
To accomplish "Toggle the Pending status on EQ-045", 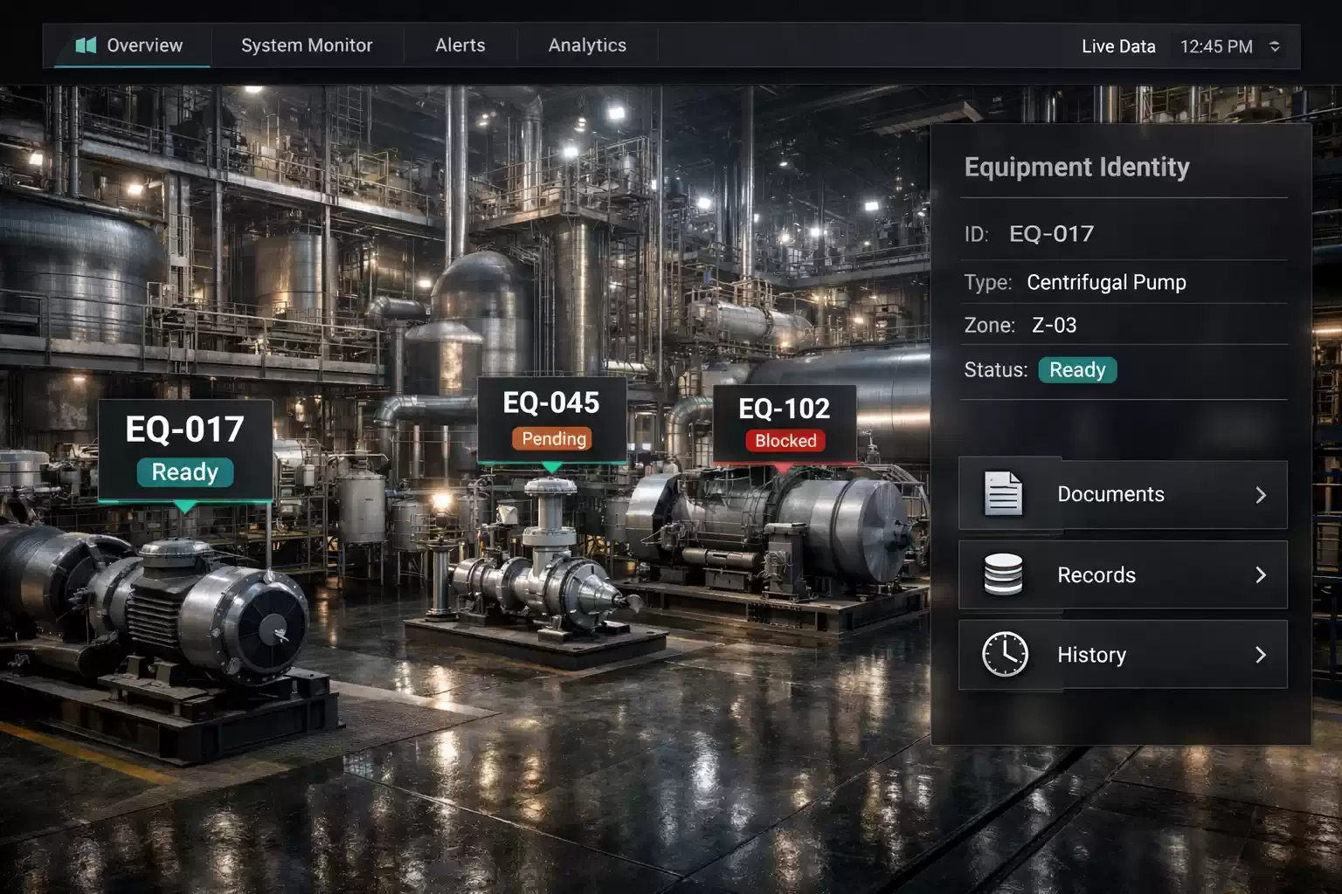I will tap(551, 439).
